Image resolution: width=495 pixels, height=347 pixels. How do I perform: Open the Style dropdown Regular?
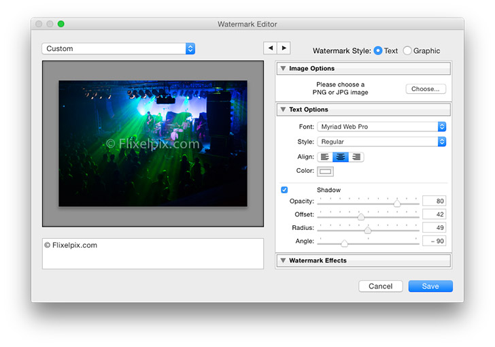click(381, 142)
